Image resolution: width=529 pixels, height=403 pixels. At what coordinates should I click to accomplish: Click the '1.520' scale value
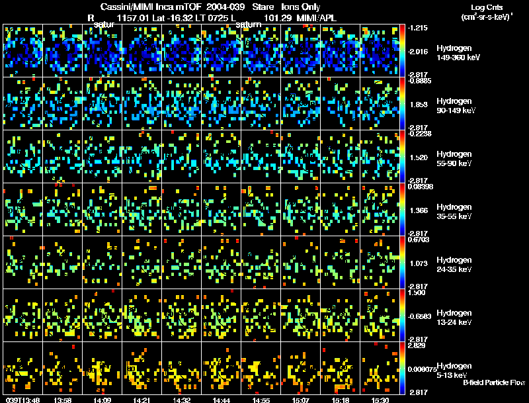click(x=419, y=157)
